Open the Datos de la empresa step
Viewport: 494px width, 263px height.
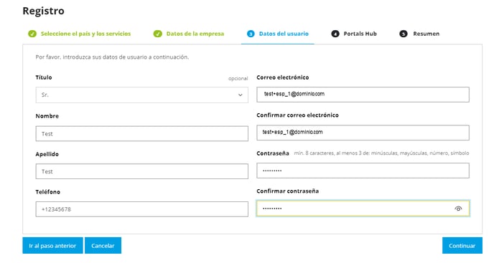point(195,34)
